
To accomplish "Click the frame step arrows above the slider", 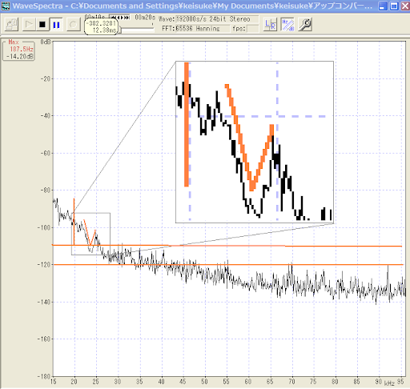I will click(119, 18).
